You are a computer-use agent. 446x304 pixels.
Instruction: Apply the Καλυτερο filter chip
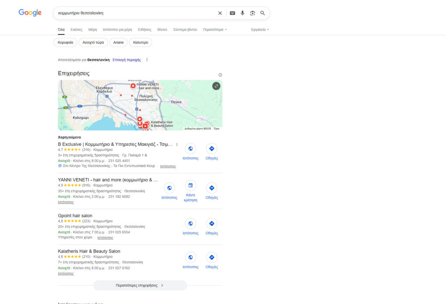click(x=141, y=42)
